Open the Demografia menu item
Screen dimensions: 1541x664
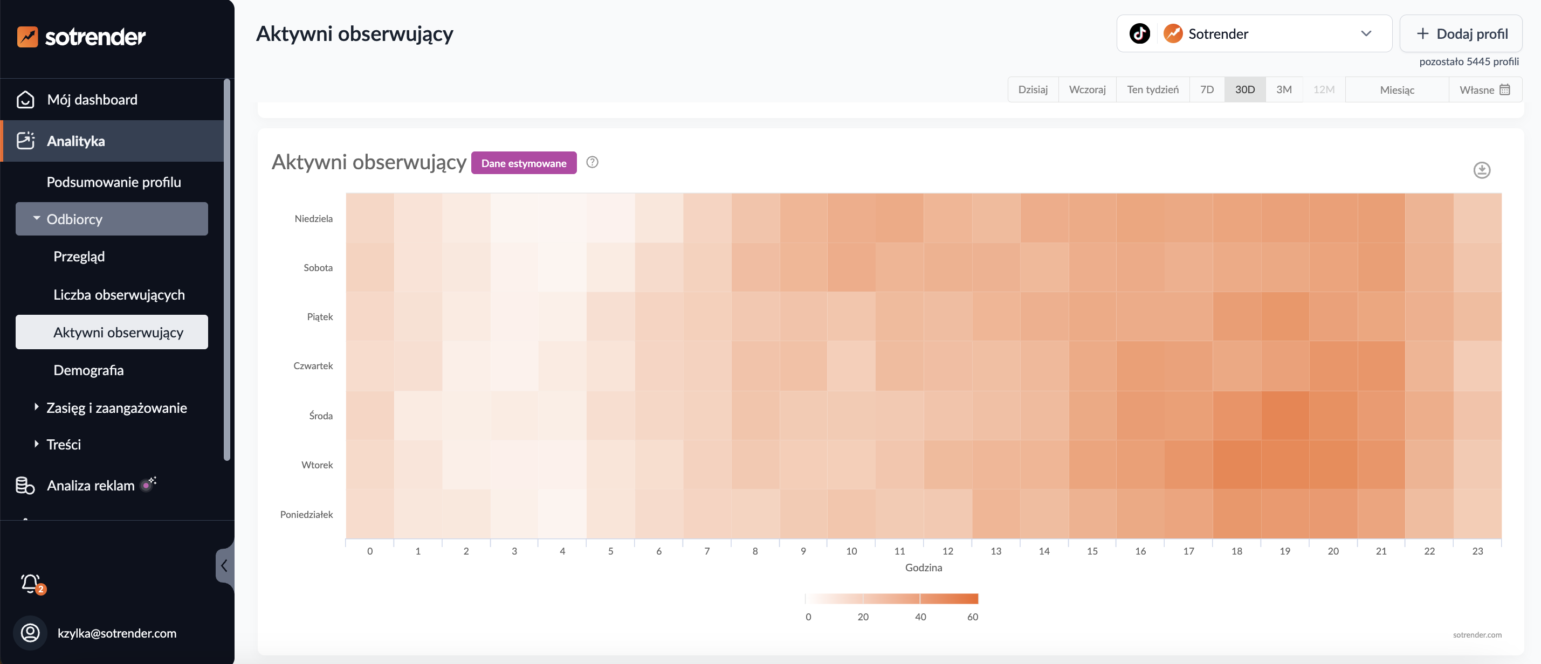88,370
